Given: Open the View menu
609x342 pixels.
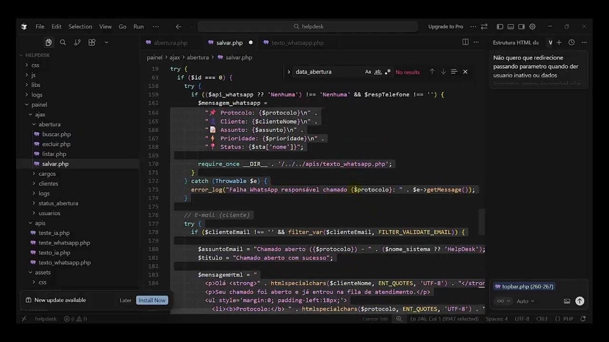Looking at the screenshot, I should point(106,27).
